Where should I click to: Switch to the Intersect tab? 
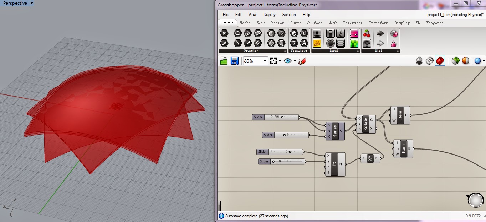[x=353, y=23]
